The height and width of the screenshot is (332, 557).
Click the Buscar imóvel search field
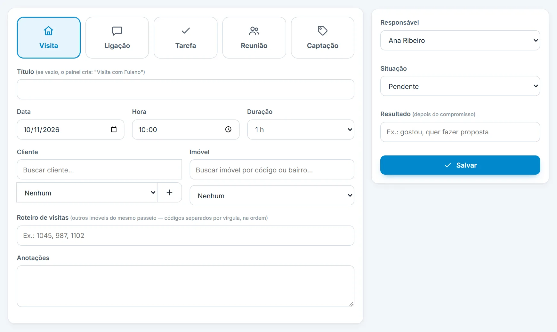(272, 170)
